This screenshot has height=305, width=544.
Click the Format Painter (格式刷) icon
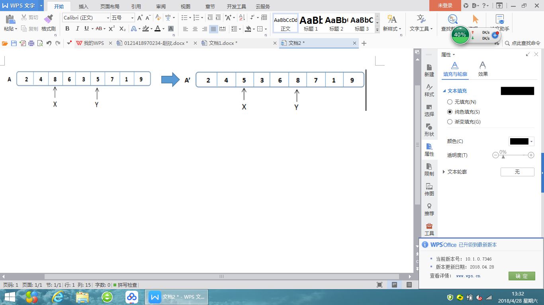[48, 19]
